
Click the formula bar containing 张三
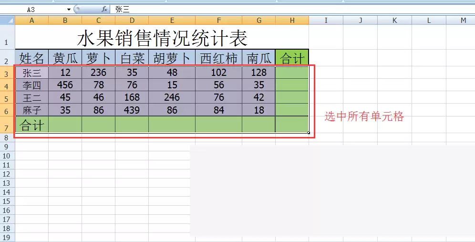pyautogui.click(x=292, y=10)
